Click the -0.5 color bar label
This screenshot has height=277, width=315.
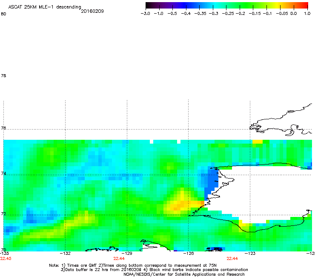click(x=172, y=14)
